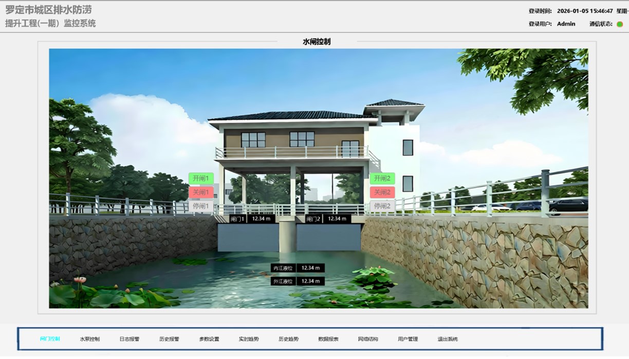Click 退出系统 to exit the system

[x=448, y=339]
